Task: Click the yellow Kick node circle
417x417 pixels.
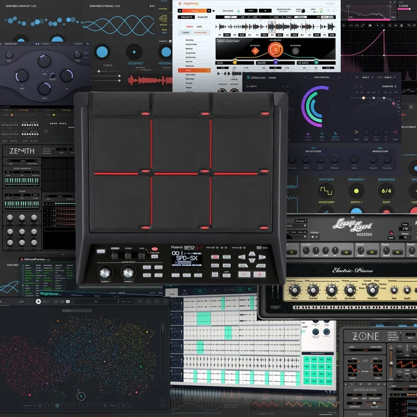Action: click(234, 62)
